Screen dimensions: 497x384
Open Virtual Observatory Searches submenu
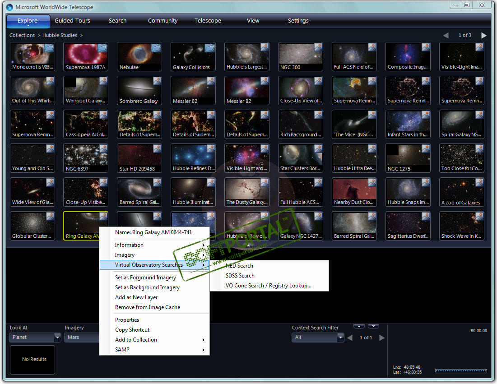[154, 265]
